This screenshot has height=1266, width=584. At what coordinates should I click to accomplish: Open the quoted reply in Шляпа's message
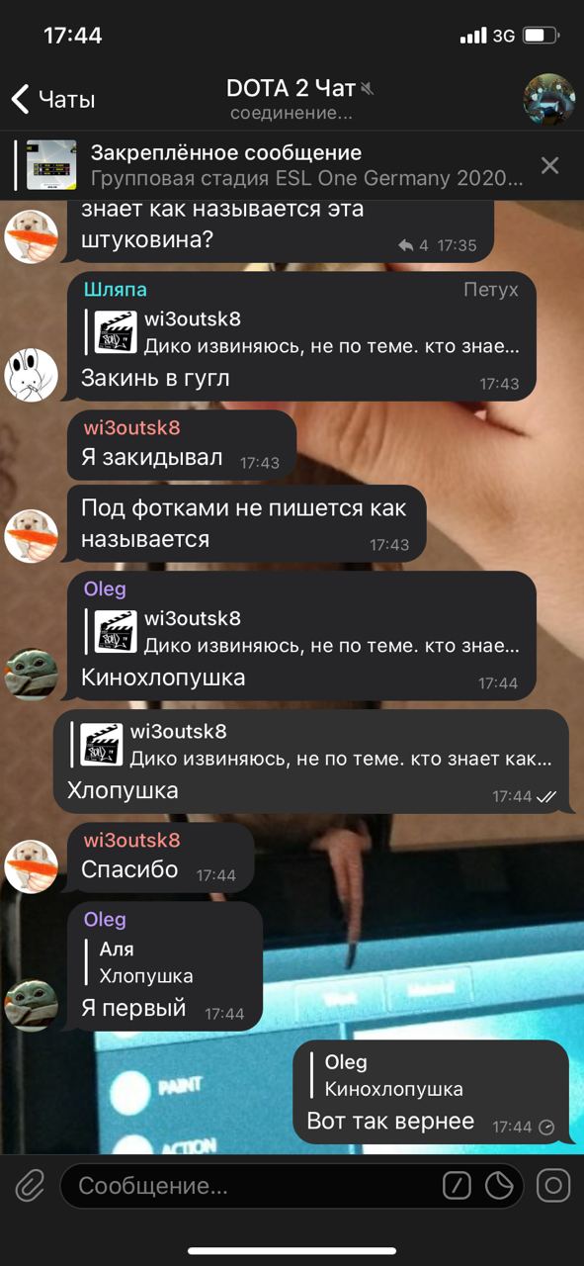tap(301, 332)
